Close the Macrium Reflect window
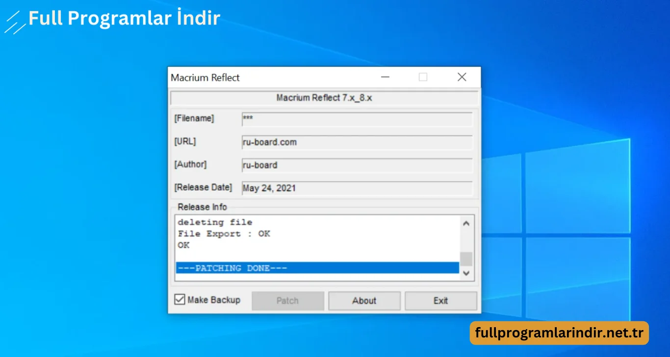This screenshot has height=357, width=670. (x=462, y=77)
